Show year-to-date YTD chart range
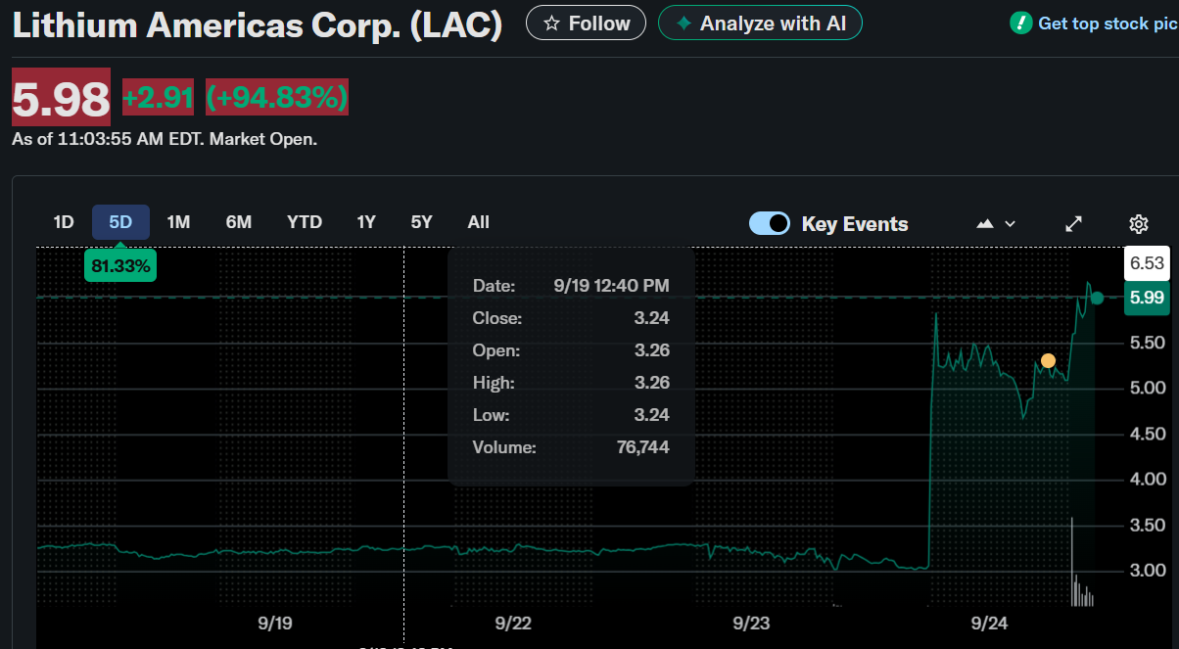1179x649 pixels. [x=305, y=222]
